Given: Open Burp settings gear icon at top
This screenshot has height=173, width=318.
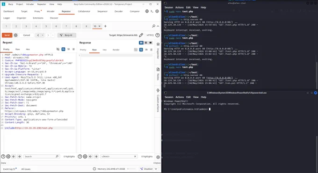Looking at the screenshot, I should tap(157, 11).
